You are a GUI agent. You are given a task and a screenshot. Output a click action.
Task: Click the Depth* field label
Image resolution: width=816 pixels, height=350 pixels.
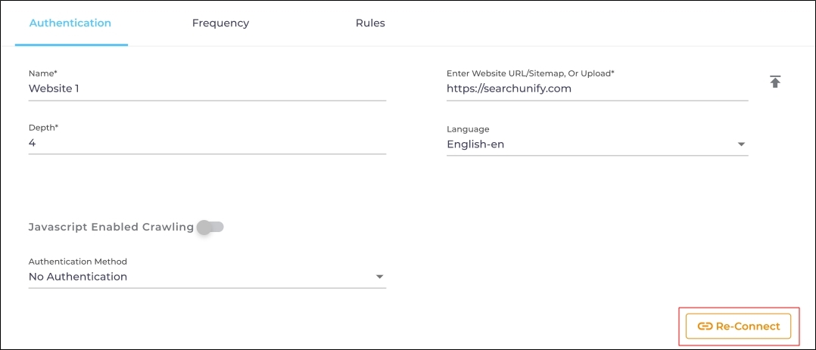(x=43, y=127)
